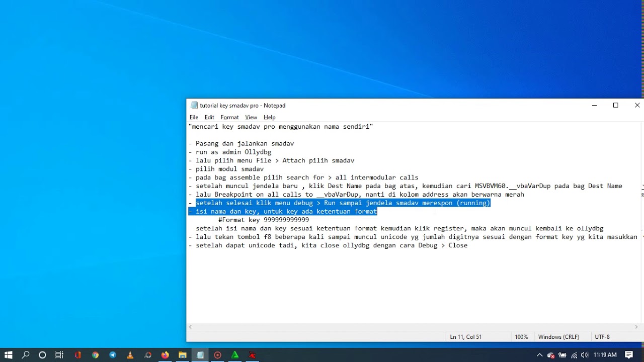Check battery status tray icon
644x362 pixels.
click(x=562, y=355)
